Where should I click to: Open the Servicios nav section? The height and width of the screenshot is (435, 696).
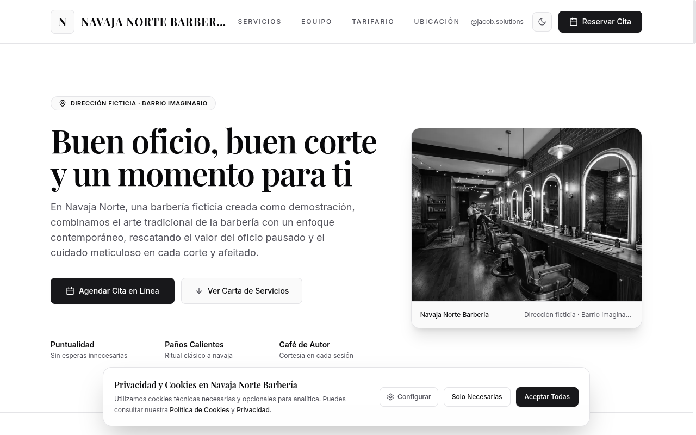[259, 22]
